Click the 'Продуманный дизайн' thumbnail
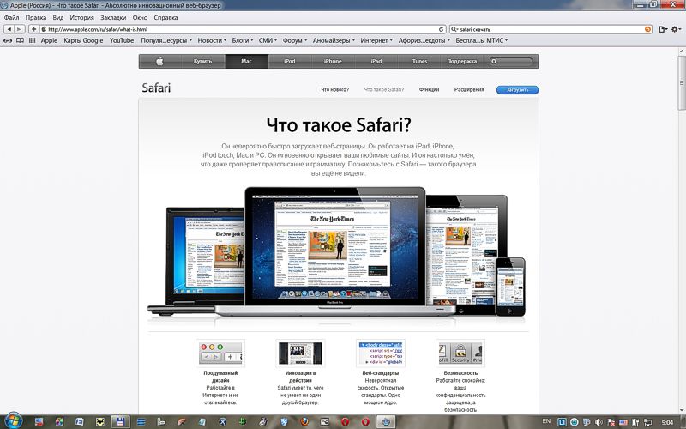Viewport: 686px width, 429px height. click(x=220, y=353)
